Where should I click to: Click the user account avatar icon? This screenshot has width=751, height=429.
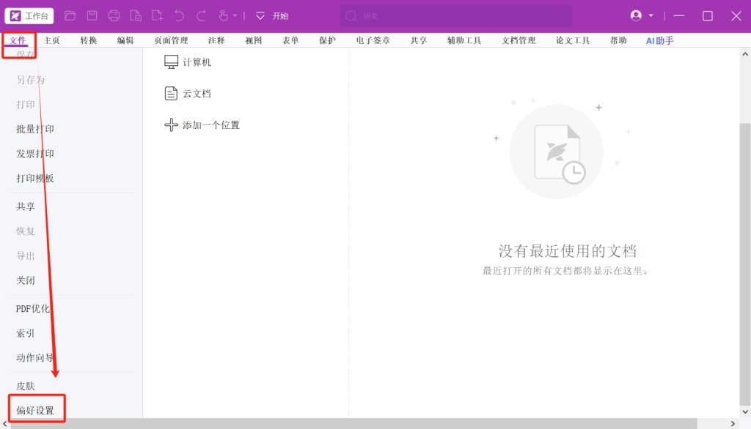(635, 15)
